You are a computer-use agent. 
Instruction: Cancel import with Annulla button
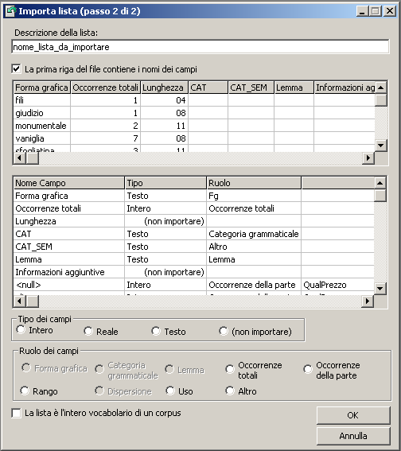click(353, 436)
